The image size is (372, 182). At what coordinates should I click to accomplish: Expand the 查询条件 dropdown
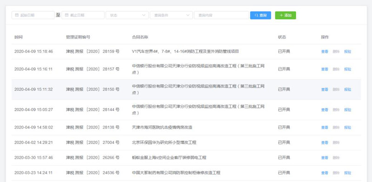pyautogui.click(x=171, y=15)
